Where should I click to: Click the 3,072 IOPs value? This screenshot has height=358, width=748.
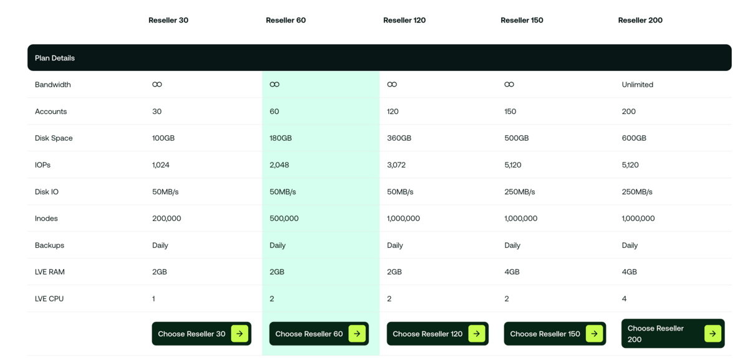397,165
